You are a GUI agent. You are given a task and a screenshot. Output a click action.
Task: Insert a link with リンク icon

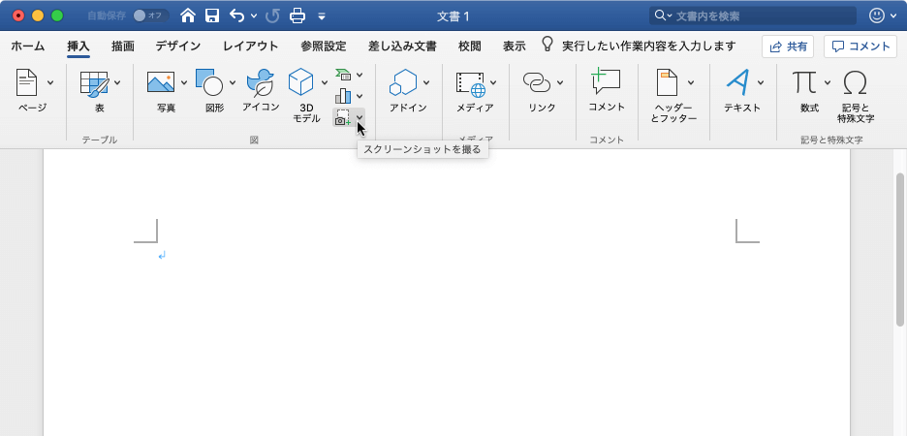(537, 82)
